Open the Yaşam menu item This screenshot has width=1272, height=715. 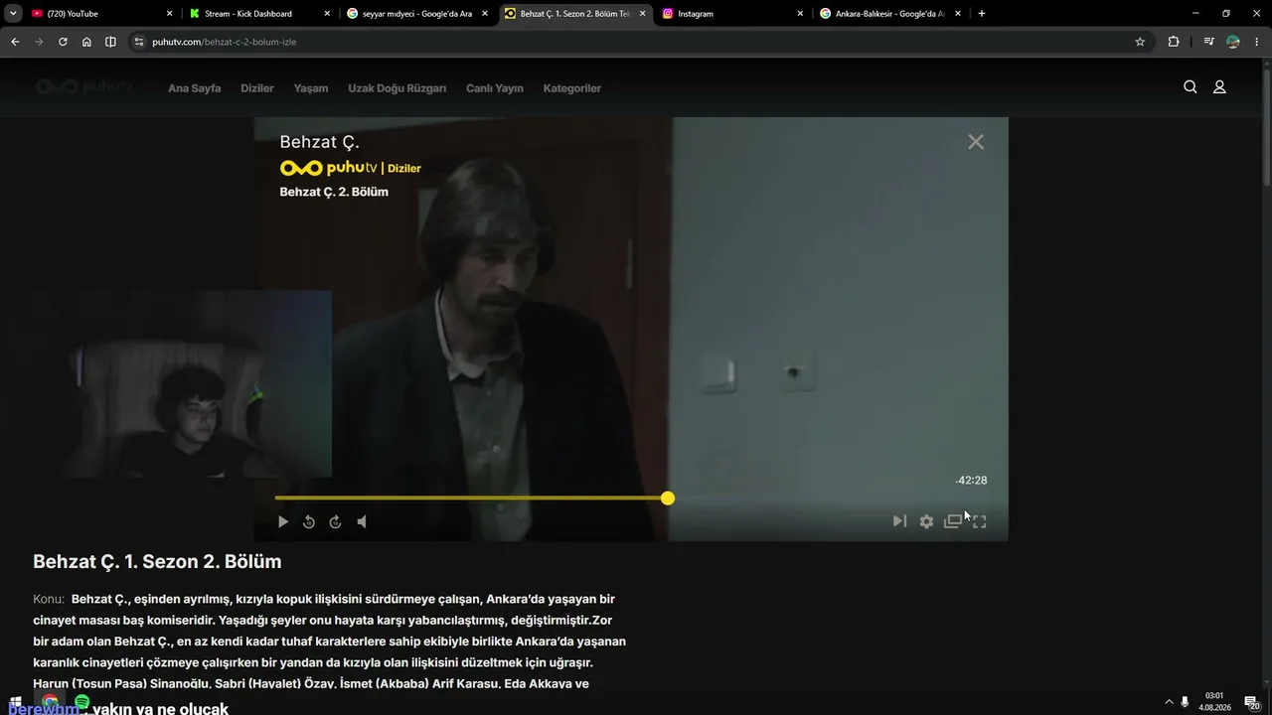coord(311,88)
